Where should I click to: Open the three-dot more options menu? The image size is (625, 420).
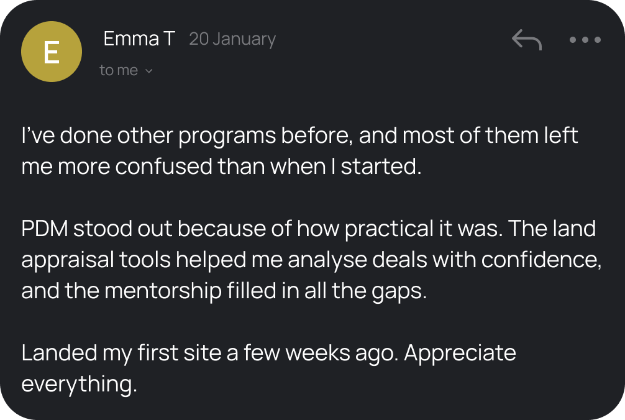click(585, 40)
